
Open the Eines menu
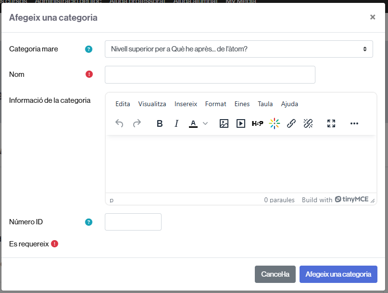(x=242, y=104)
